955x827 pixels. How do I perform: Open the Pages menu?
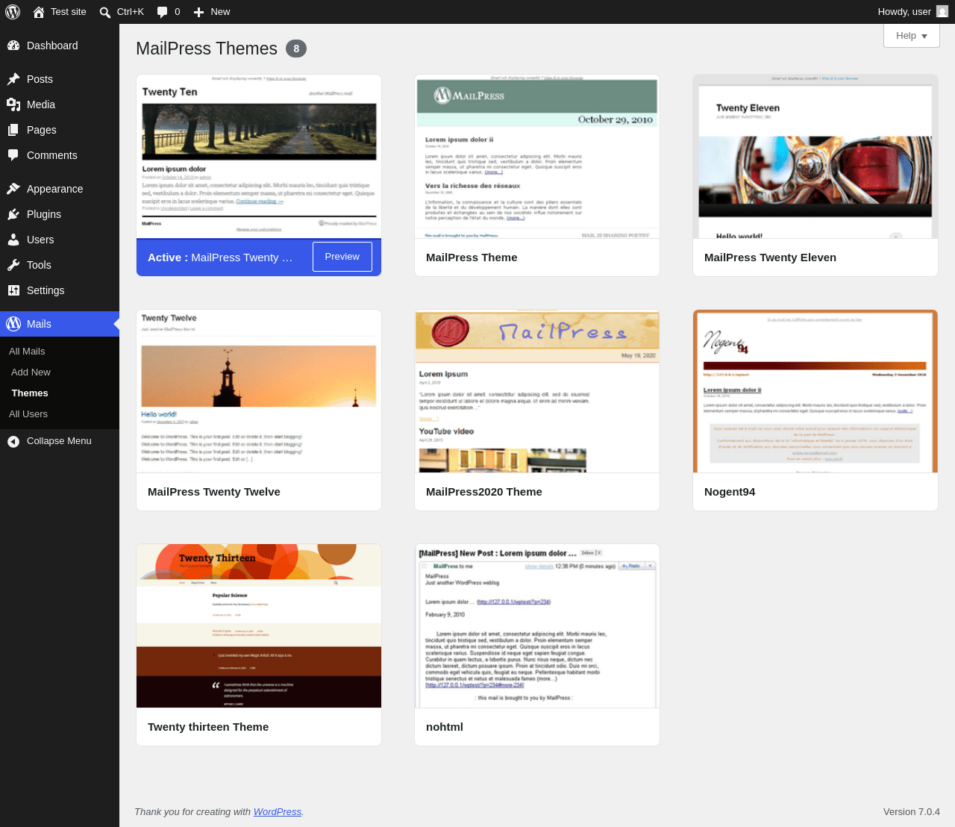(x=60, y=130)
